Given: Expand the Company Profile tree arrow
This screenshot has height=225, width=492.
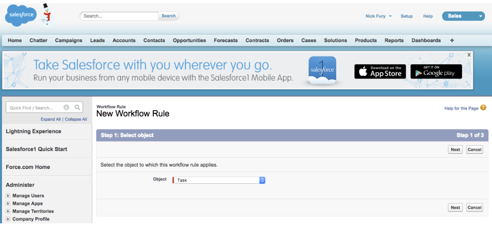Looking at the screenshot, I should (8, 219).
